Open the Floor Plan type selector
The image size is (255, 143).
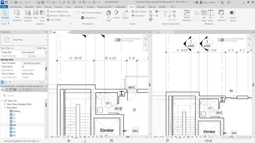pos(24,40)
